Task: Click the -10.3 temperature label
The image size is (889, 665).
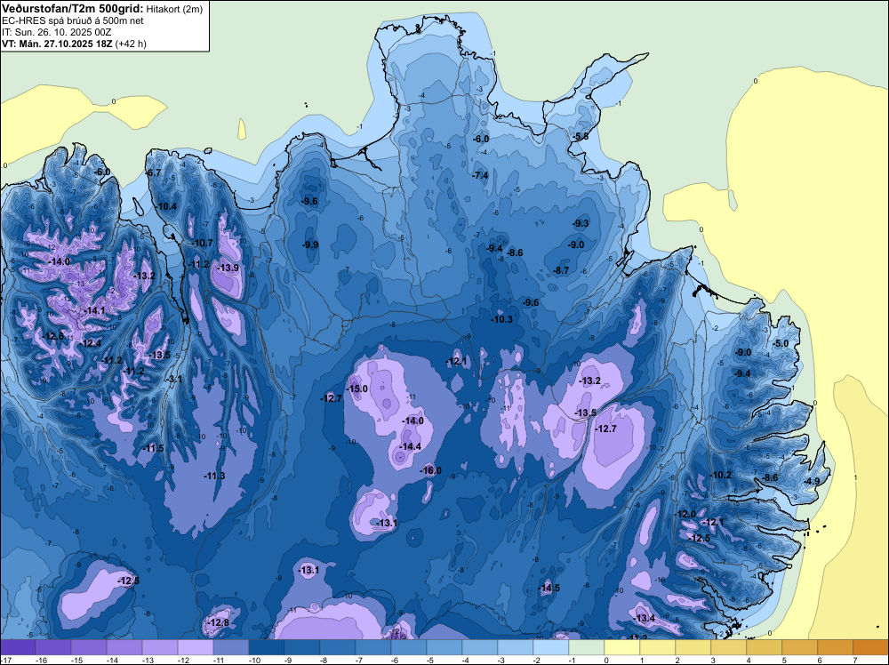Action: [501, 319]
